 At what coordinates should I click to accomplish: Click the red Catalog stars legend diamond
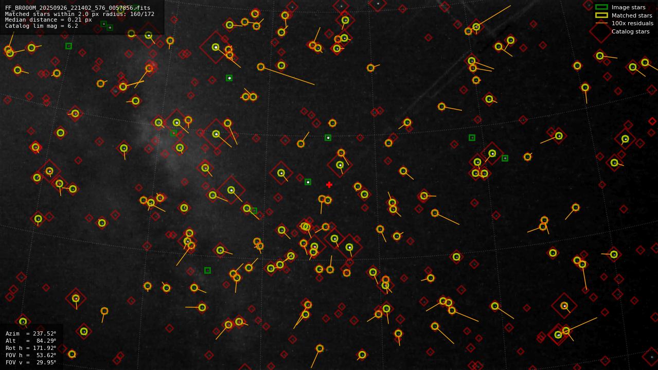(x=601, y=31)
